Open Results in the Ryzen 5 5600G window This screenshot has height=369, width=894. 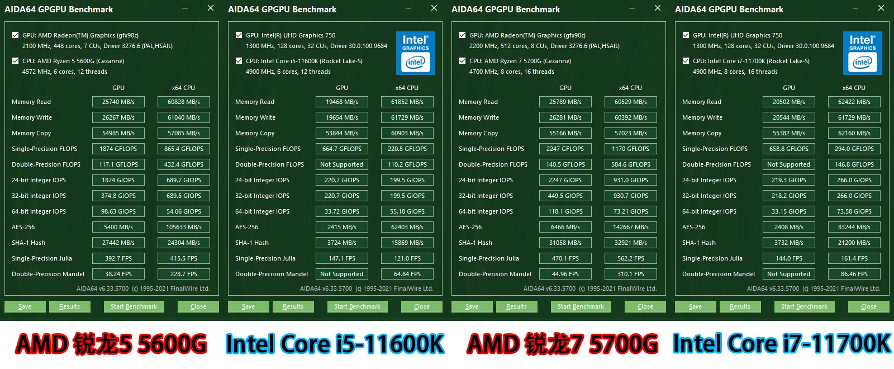click(69, 306)
